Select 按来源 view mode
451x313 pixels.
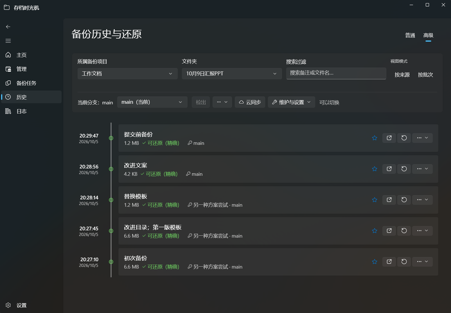[402, 75]
